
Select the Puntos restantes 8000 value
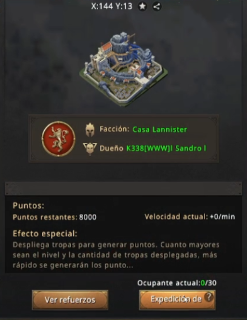88,217
